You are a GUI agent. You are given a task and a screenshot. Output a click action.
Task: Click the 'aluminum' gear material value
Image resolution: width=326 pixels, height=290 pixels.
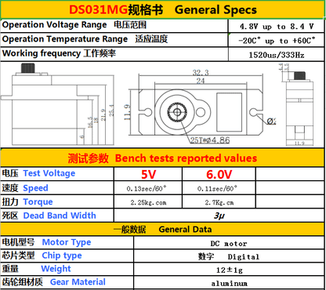pyautogui.click(x=229, y=284)
